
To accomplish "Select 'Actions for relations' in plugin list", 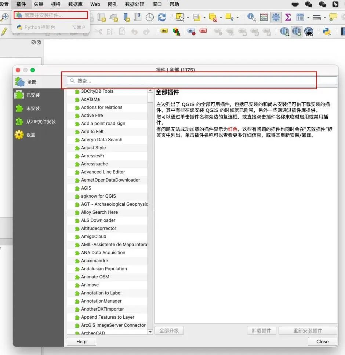I will coord(108,107).
